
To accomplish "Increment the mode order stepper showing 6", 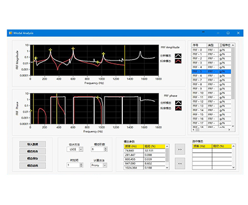I will pos(106,148).
